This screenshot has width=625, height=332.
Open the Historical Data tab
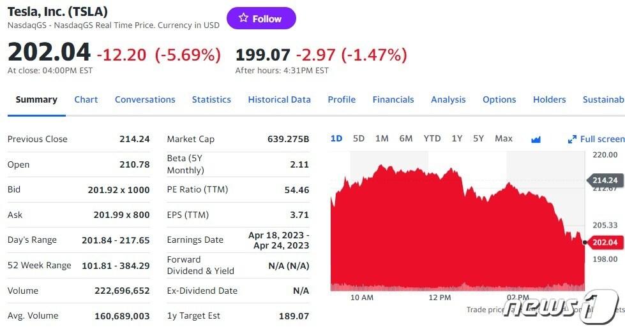tap(279, 99)
